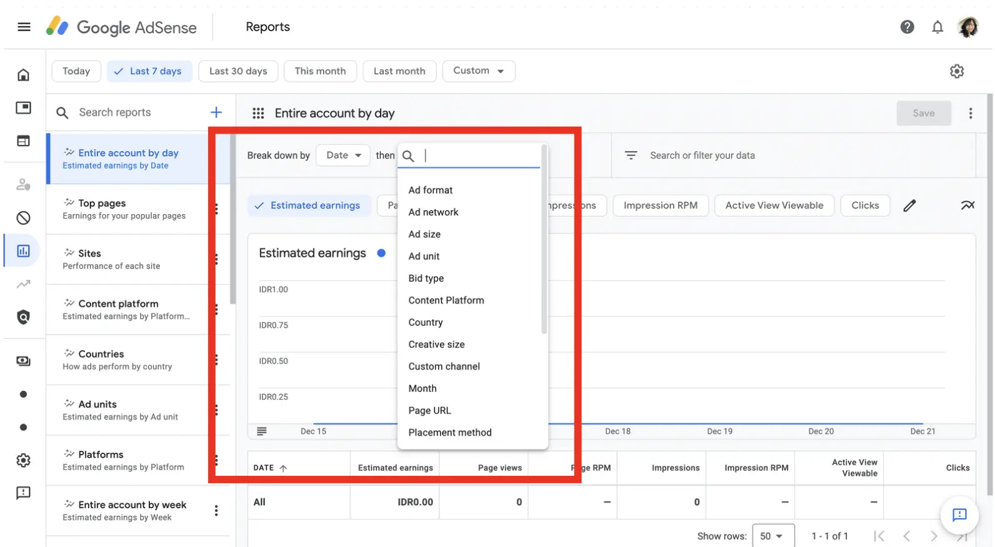This screenshot has height=547, width=995.
Task: Click the plus icon to add report
Action: (x=216, y=112)
